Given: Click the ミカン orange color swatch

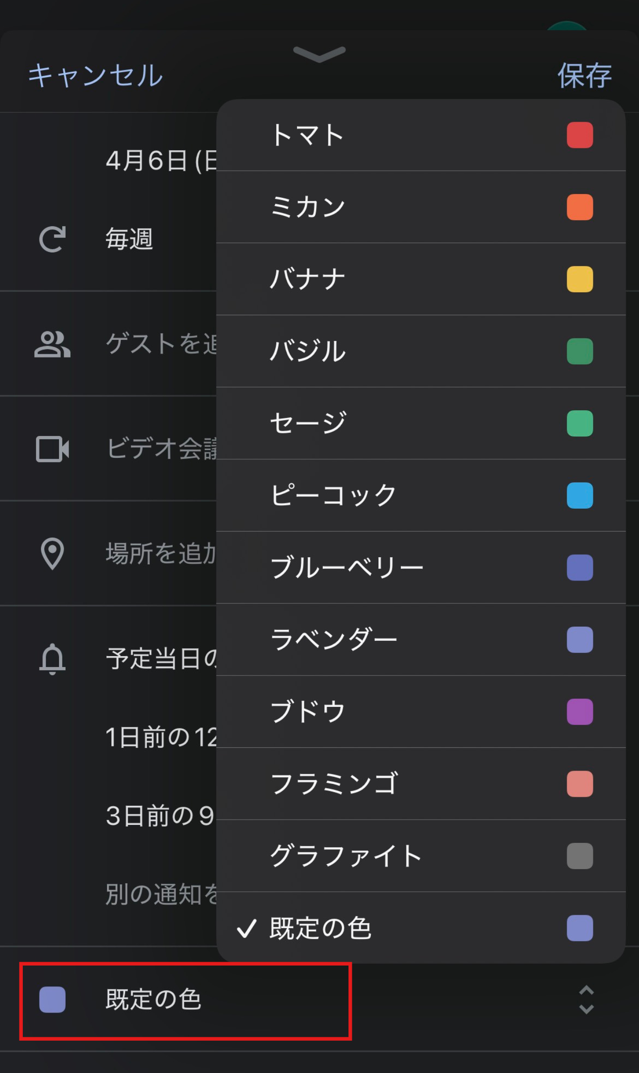Looking at the screenshot, I should tap(580, 207).
